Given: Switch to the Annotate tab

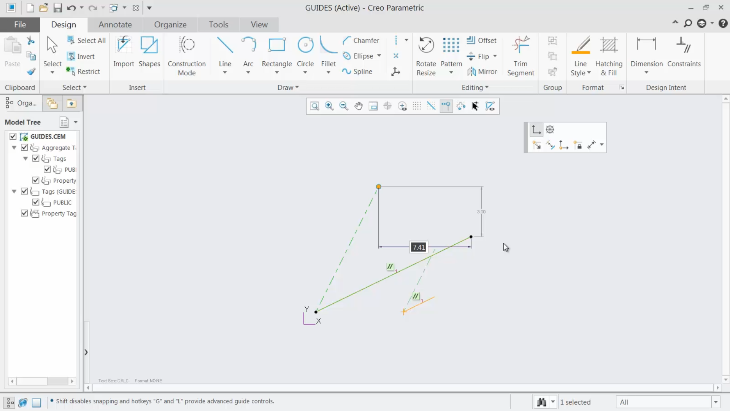Looking at the screenshot, I should tap(115, 25).
